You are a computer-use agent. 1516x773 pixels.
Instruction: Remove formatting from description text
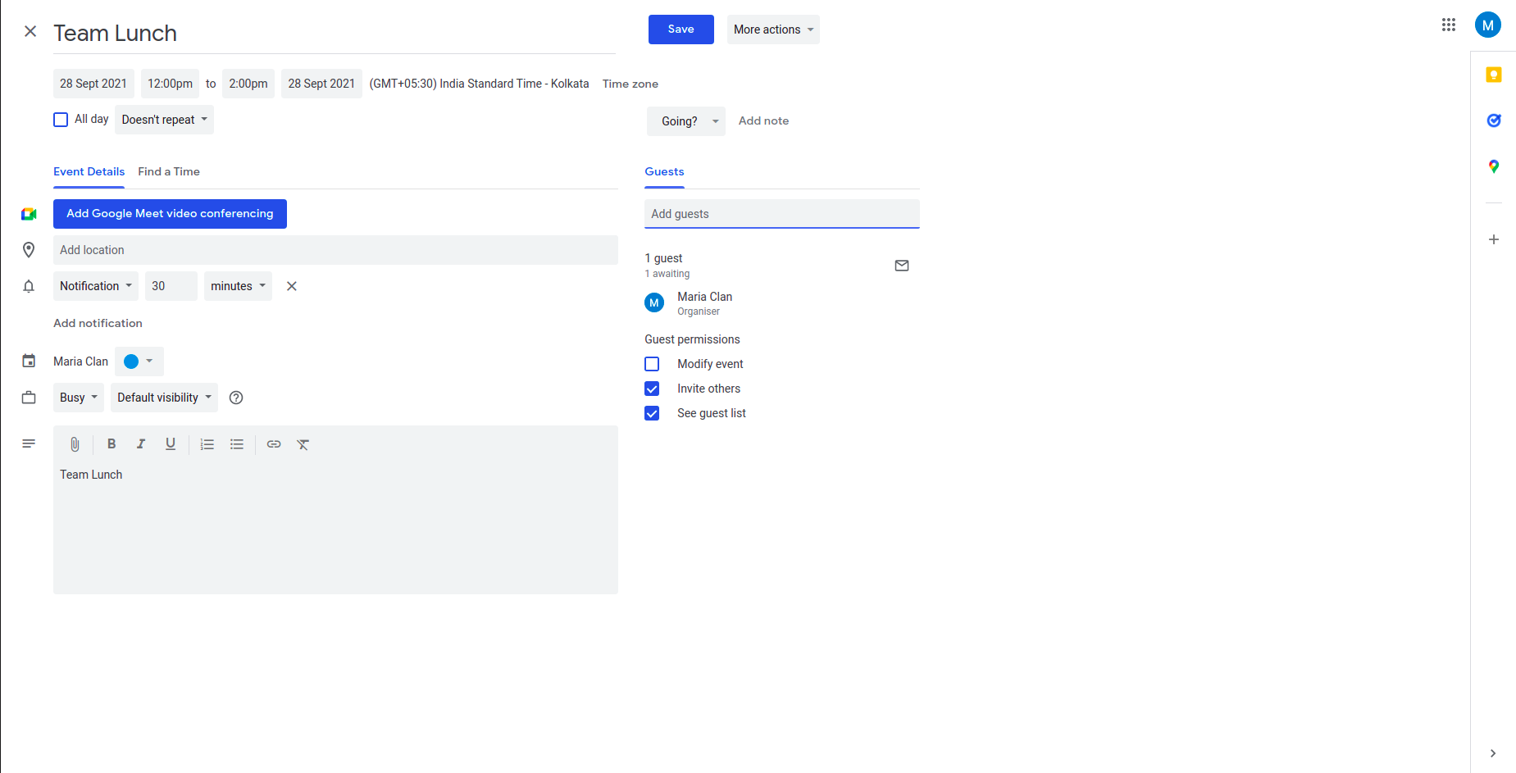coord(303,443)
